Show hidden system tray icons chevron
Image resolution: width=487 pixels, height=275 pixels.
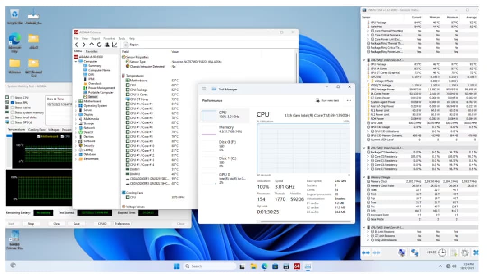440,266
